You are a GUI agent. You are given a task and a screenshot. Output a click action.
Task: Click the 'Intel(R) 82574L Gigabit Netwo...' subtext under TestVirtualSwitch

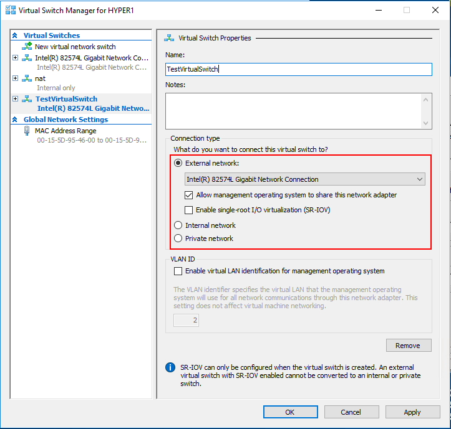click(x=93, y=108)
